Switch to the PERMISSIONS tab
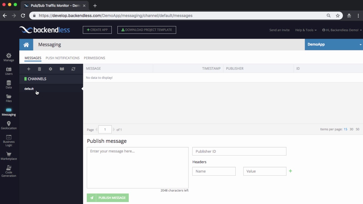The image size is (363, 204). click(94, 58)
